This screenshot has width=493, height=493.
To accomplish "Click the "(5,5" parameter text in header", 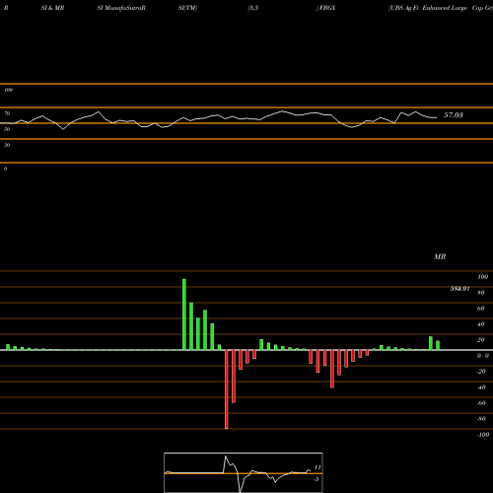I will (253, 8).
